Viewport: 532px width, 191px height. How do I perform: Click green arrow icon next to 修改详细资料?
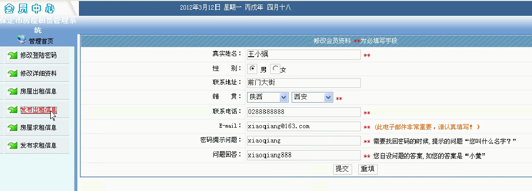[12, 74]
